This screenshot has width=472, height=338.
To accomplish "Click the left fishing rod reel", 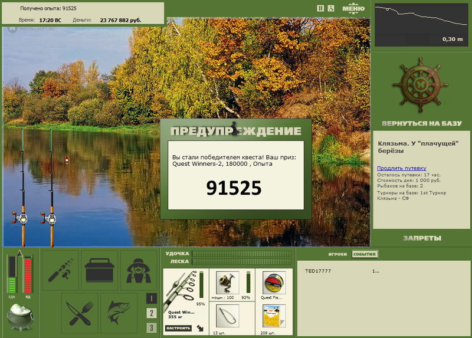I will [x=21, y=218].
